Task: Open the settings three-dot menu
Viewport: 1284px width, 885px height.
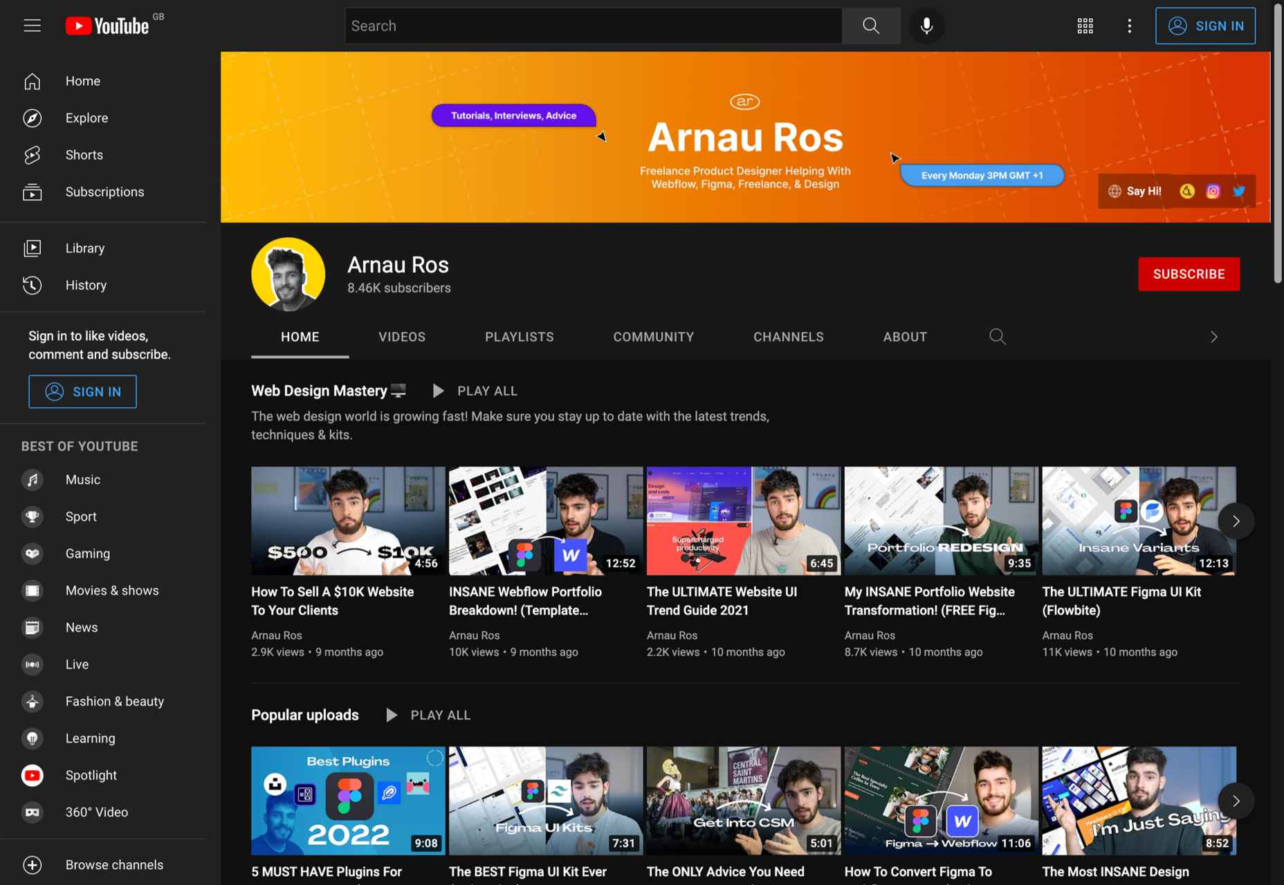Action: (1129, 26)
